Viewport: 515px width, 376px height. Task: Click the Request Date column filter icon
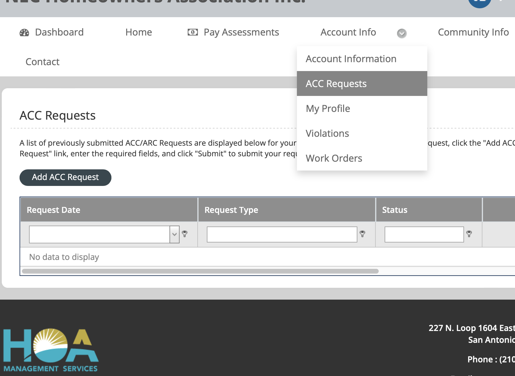(x=185, y=234)
